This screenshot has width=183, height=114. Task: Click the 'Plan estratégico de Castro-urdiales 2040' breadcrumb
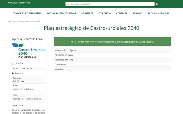26,21
